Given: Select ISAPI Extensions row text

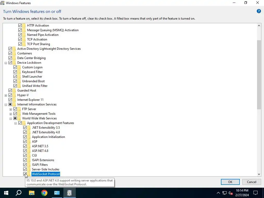Looking at the screenshot, I should [x=43, y=160].
